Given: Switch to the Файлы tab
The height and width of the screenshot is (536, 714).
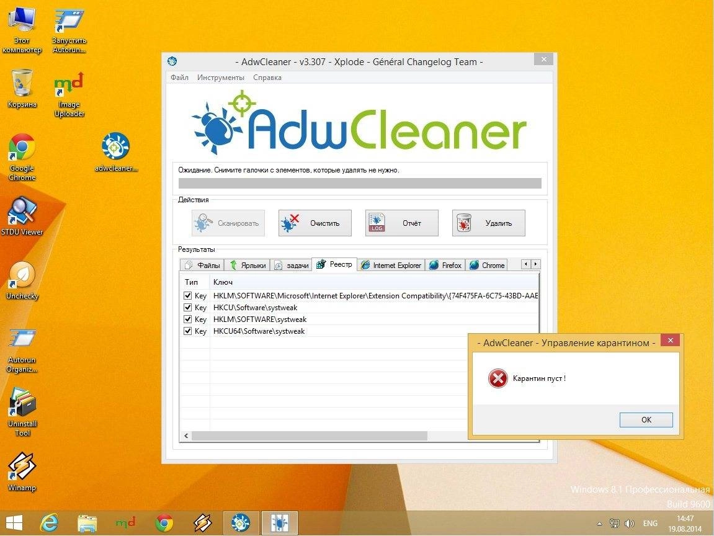Looking at the screenshot, I should pos(202,265).
